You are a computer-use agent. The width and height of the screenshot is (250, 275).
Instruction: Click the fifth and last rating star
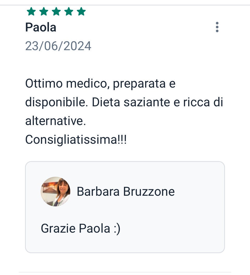click(x=81, y=12)
